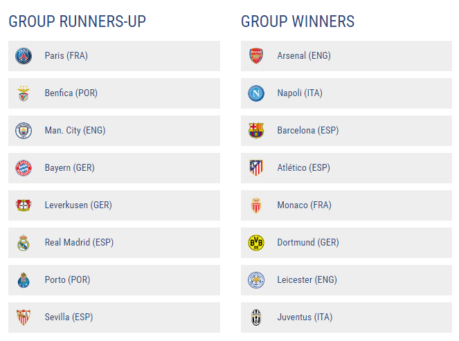
Task: Click the Leicester (ENG) team name
Action: pyautogui.click(x=307, y=280)
